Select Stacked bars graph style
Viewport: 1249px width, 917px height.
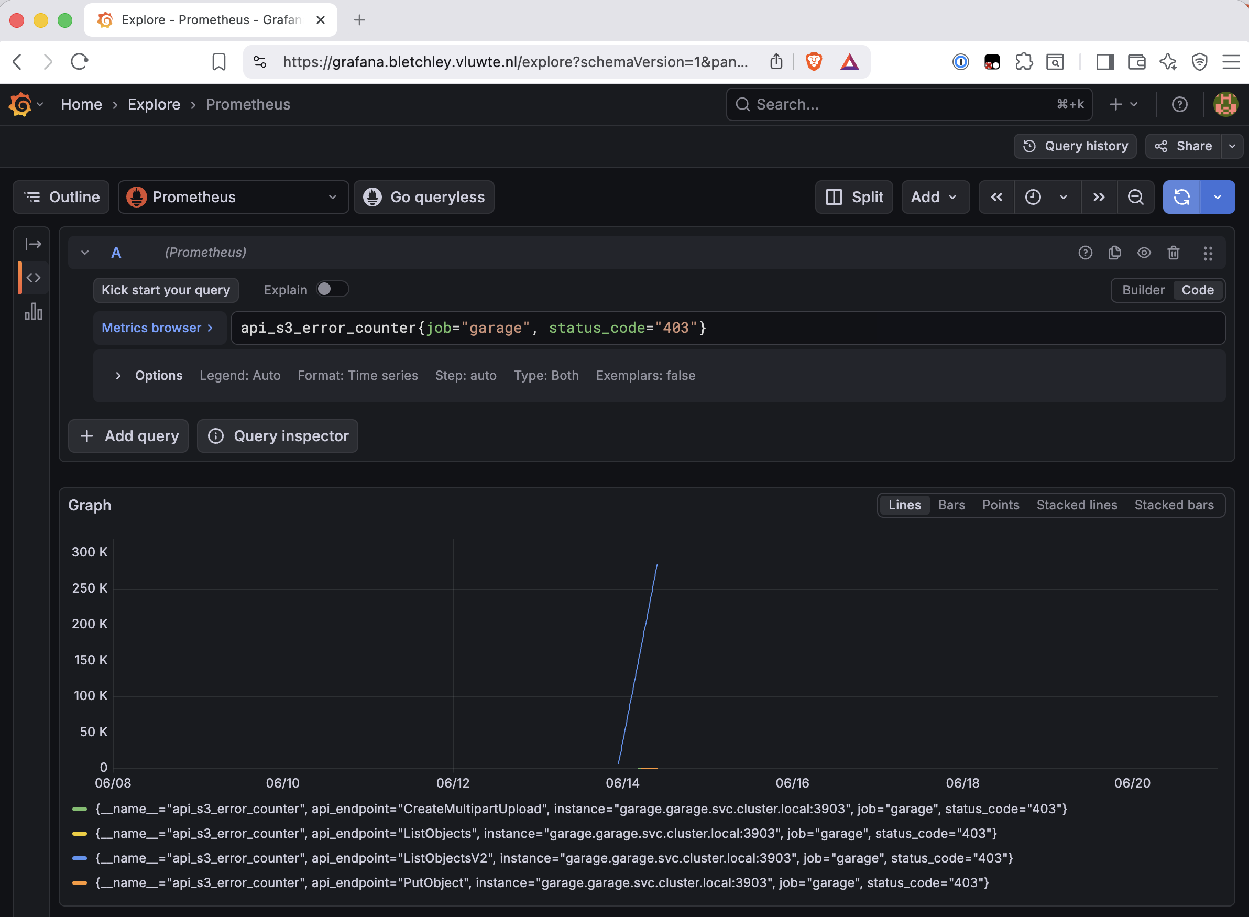pyautogui.click(x=1174, y=505)
